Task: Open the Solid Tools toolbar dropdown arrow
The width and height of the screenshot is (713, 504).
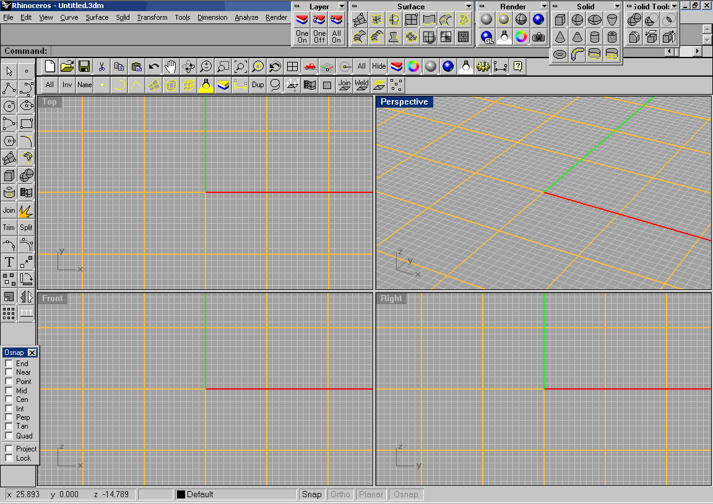Action: (675, 6)
